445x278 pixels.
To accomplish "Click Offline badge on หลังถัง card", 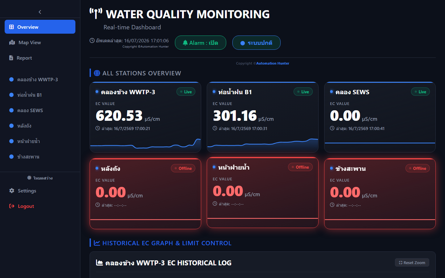I will (x=183, y=168).
